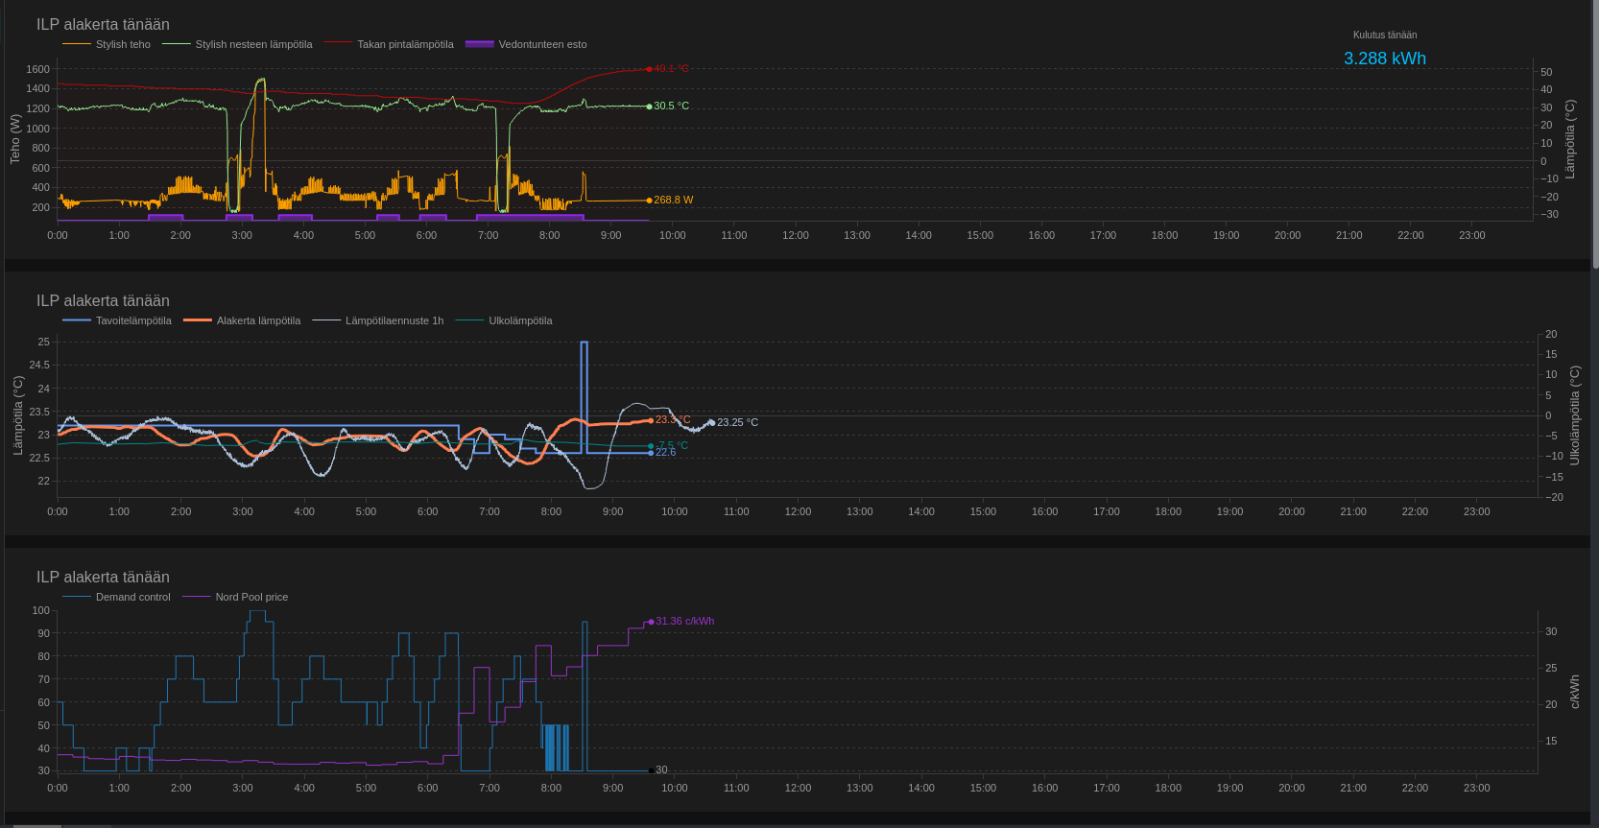Toggle the Lämpötilaennuste 1h legend series
Screen dimensions: 1599x828
(394, 320)
